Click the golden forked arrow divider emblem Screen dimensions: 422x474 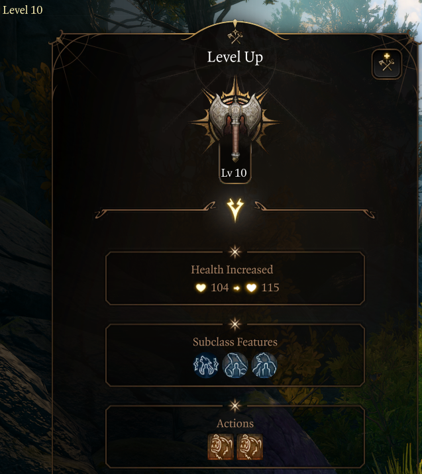point(235,210)
